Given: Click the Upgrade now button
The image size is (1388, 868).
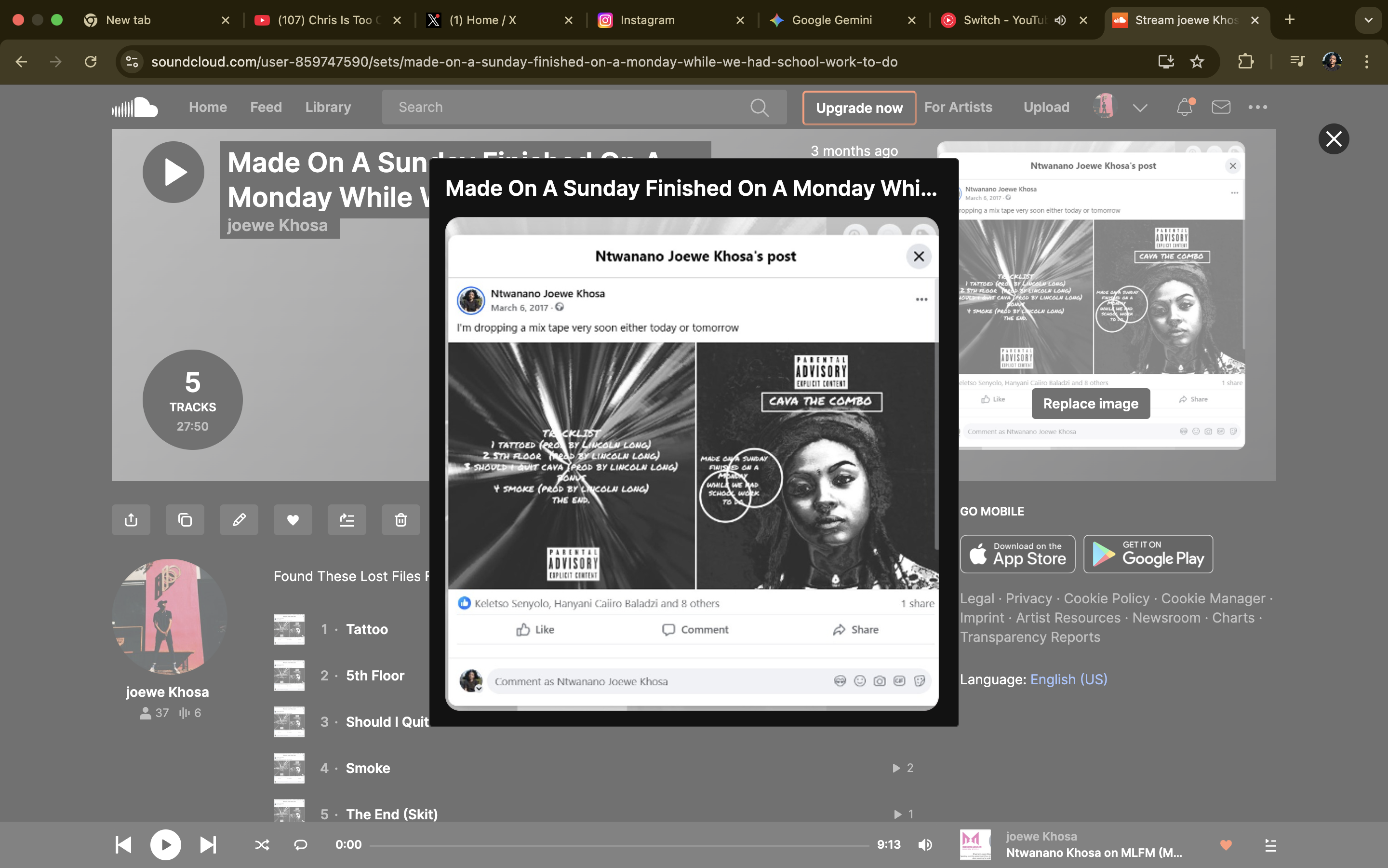Looking at the screenshot, I should point(859,108).
